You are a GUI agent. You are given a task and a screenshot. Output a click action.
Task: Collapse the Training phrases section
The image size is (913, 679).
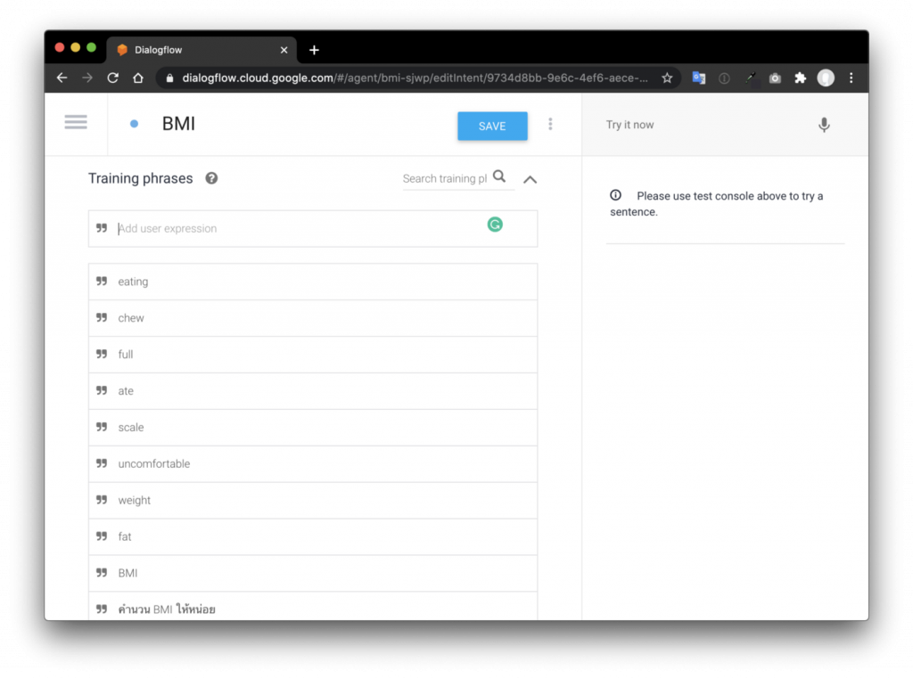(530, 179)
